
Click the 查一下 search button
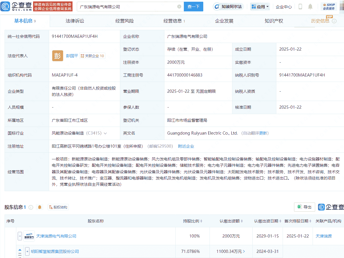(194, 7)
